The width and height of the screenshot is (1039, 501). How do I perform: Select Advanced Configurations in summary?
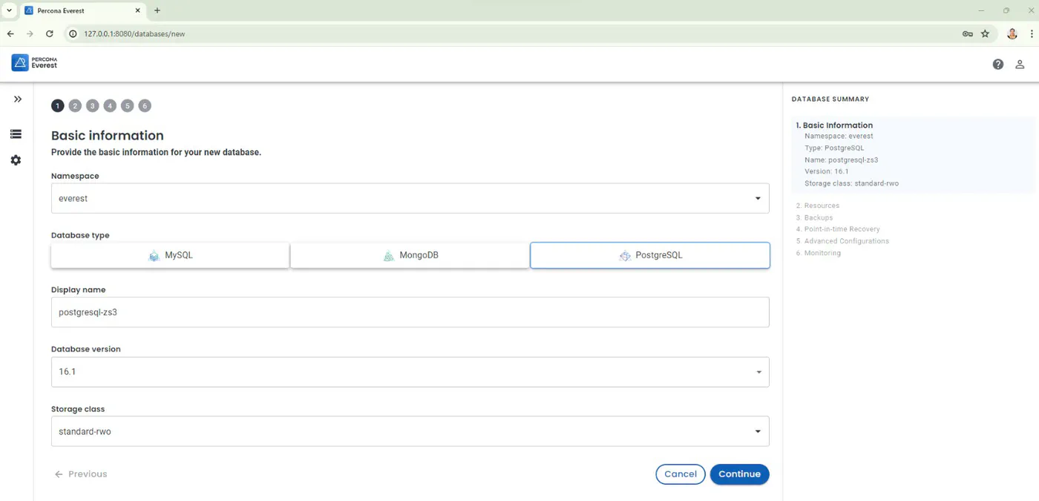pos(842,241)
